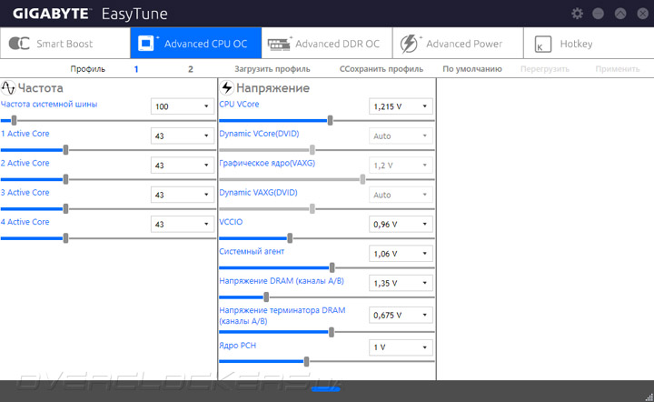The image size is (654, 402).
Task: Click the Dynamic VCore(DVID) slider handle
Action: pos(312,150)
